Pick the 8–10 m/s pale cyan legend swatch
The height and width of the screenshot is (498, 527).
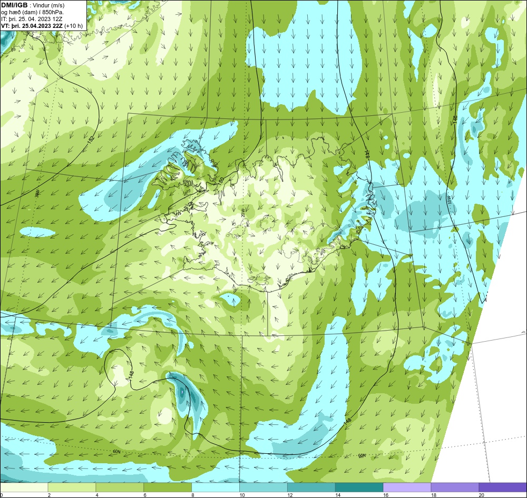(216, 487)
